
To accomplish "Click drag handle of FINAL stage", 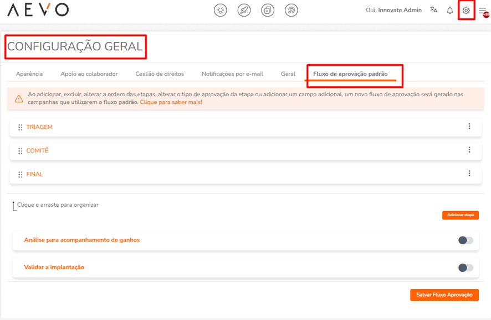I will pyautogui.click(x=21, y=175).
